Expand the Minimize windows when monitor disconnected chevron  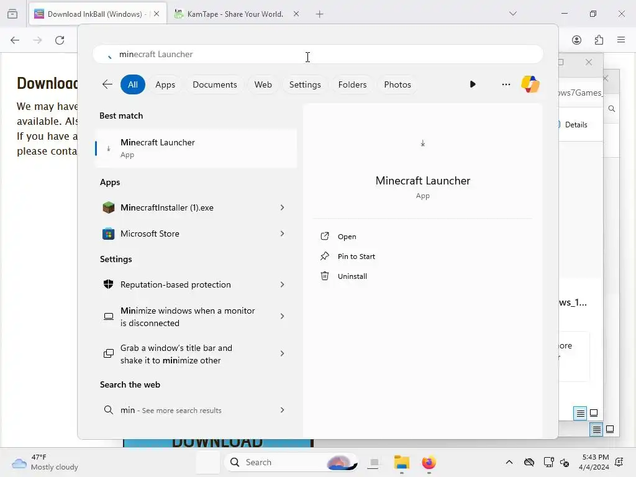coord(283,316)
